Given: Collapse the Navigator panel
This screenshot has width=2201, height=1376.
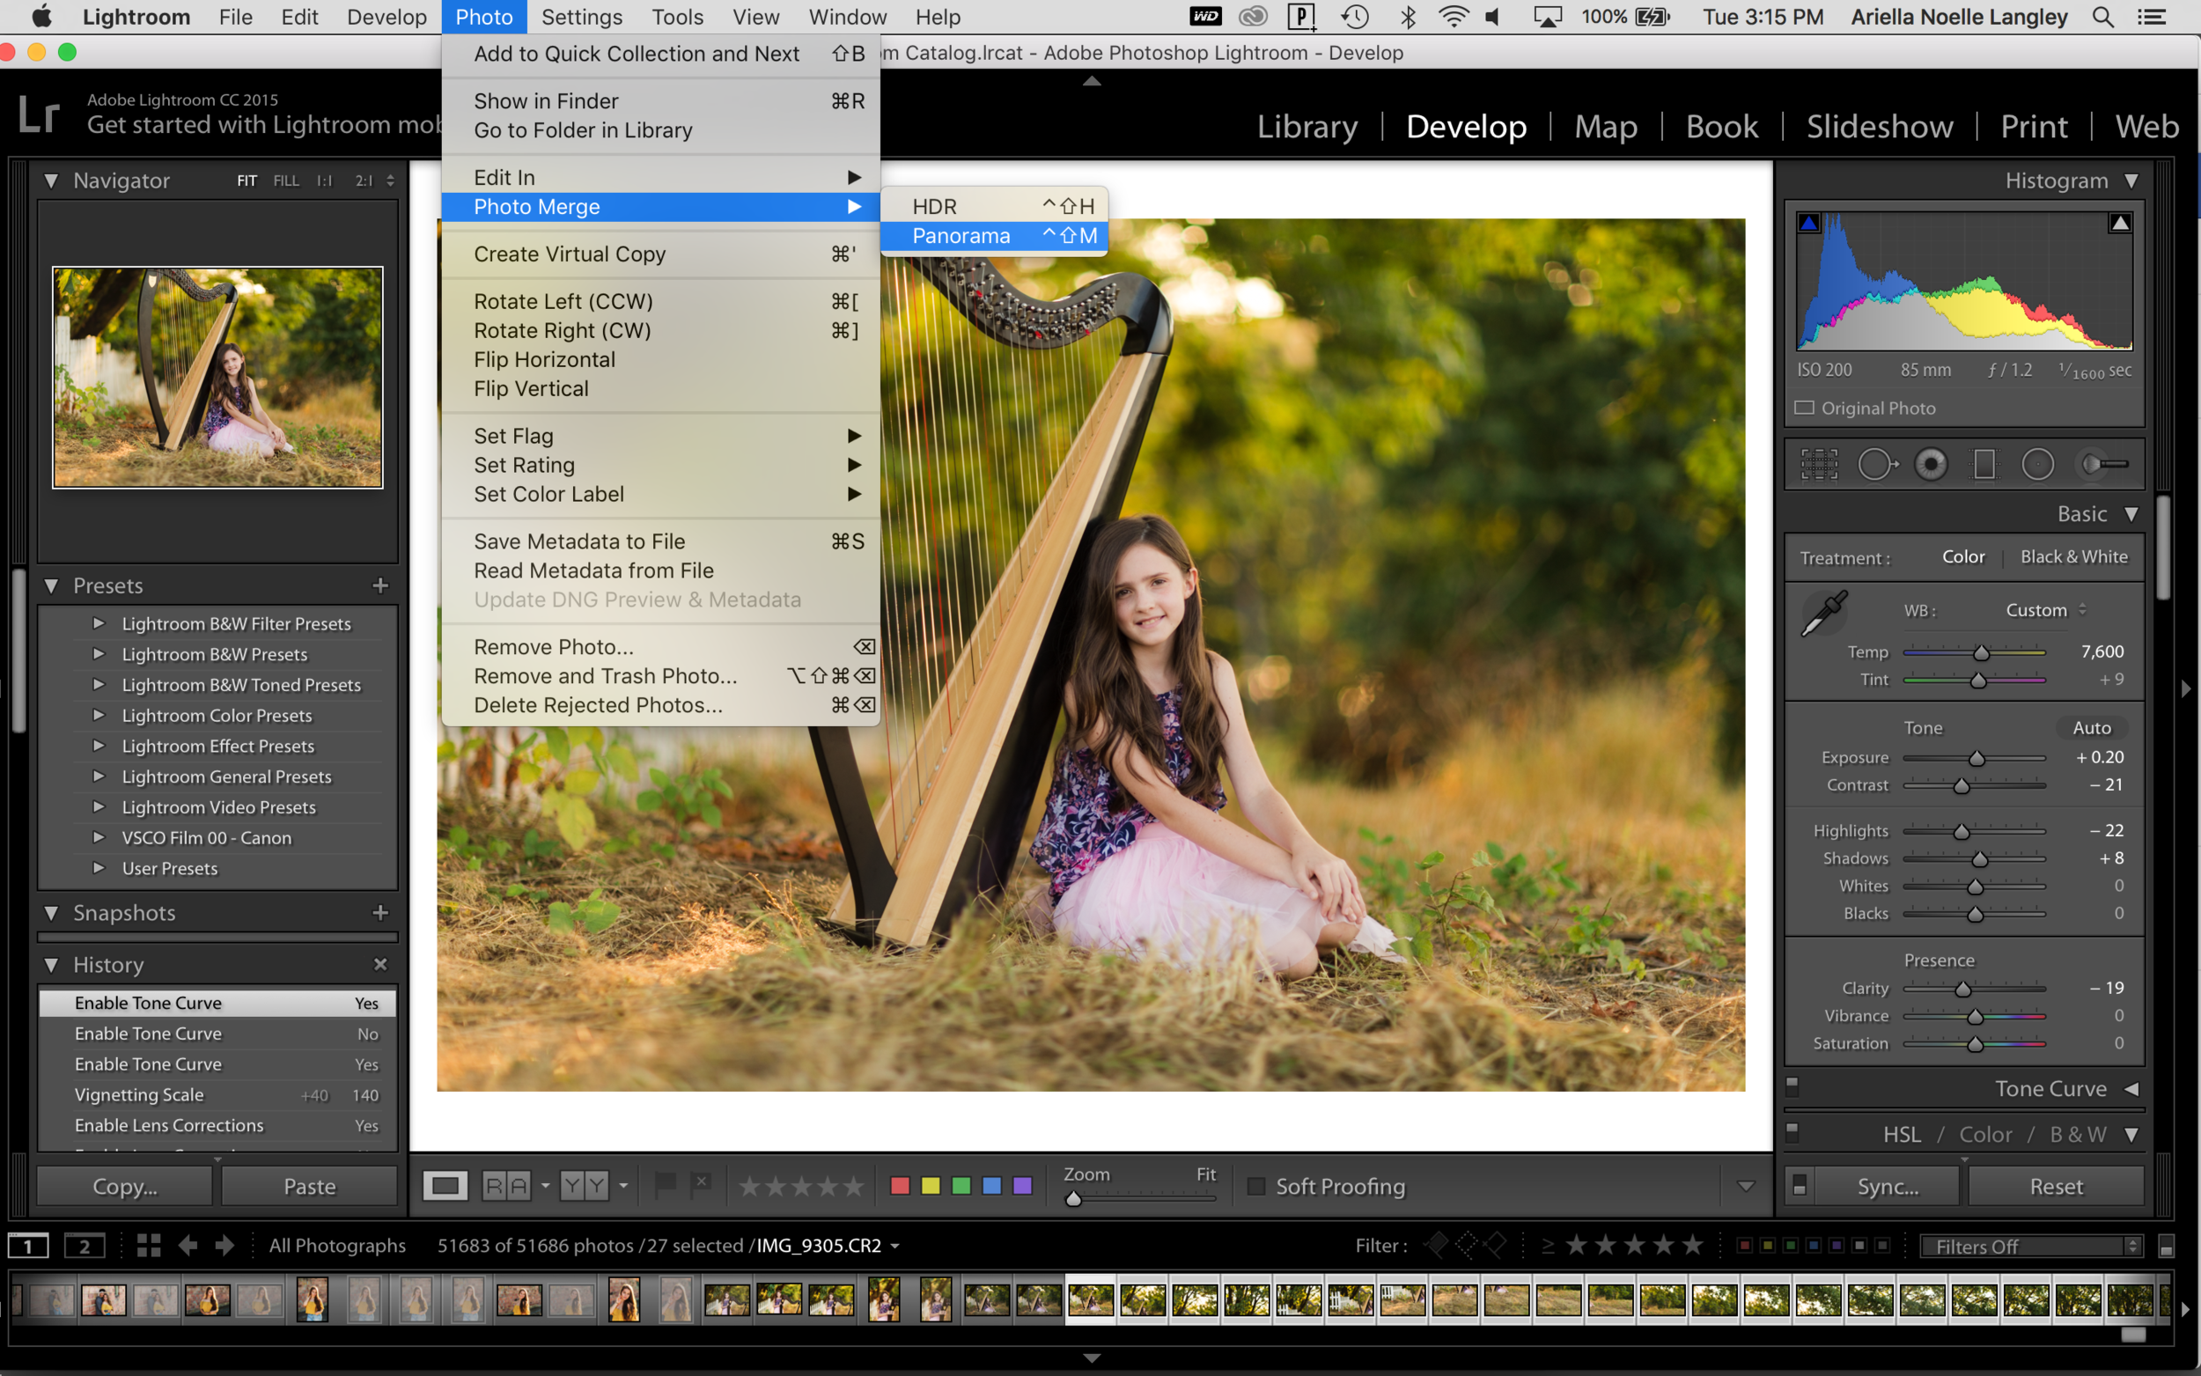Looking at the screenshot, I should click(x=51, y=180).
